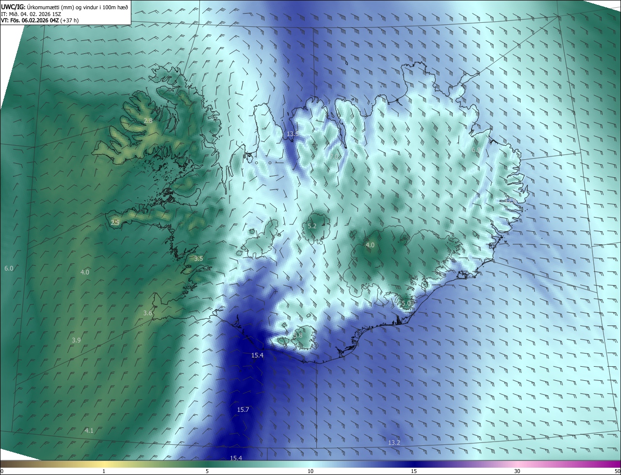Image resolution: width=621 pixels, height=475 pixels.
Task: Click the 4.1 value near the bottom-left corner
Action: (89, 431)
